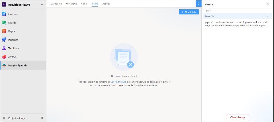Open the Pipelines rocket icon
Image resolution: width=274 pixels, height=122 pixels.
4,40
